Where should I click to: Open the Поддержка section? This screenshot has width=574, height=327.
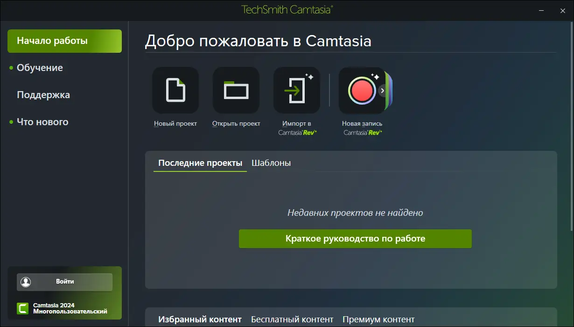pyautogui.click(x=43, y=95)
